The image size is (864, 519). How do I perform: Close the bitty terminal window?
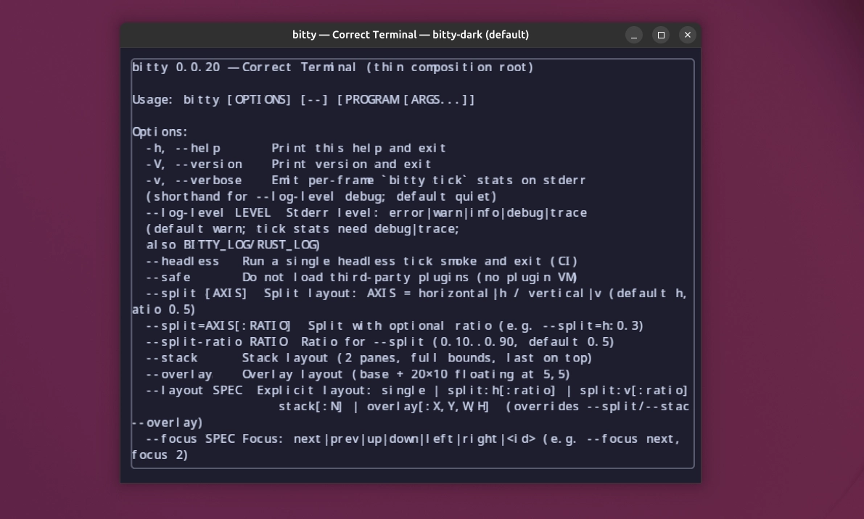pyautogui.click(x=687, y=35)
